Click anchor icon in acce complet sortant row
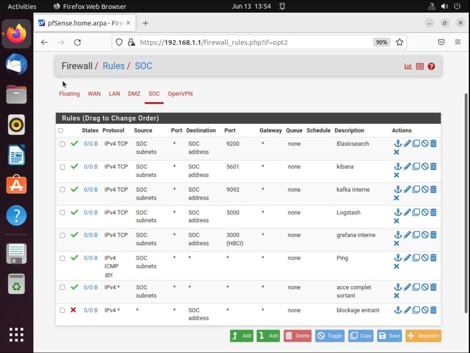The width and height of the screenshot is (470, 353). 398,287
